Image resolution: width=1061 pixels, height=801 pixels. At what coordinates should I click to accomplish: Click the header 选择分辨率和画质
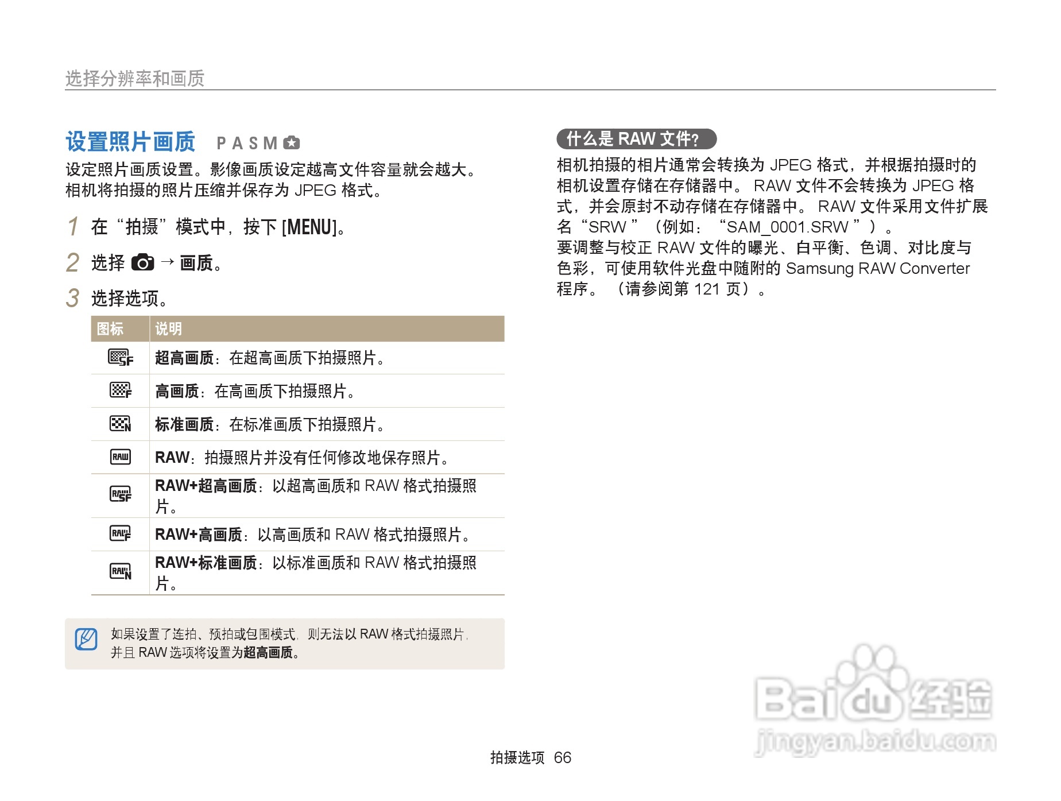(x=135, y=78)
